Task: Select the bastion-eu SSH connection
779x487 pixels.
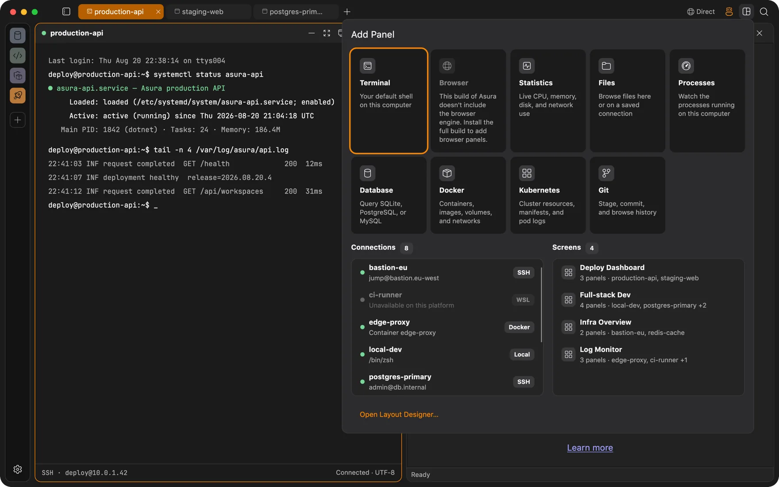Action: tap(447, 273)
